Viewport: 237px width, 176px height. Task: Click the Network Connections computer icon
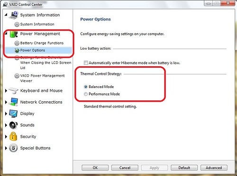pos(13,102)
